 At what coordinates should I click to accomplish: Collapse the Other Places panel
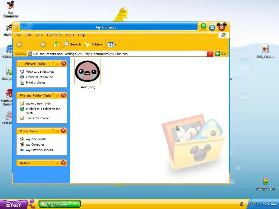(x=63, y=131)
